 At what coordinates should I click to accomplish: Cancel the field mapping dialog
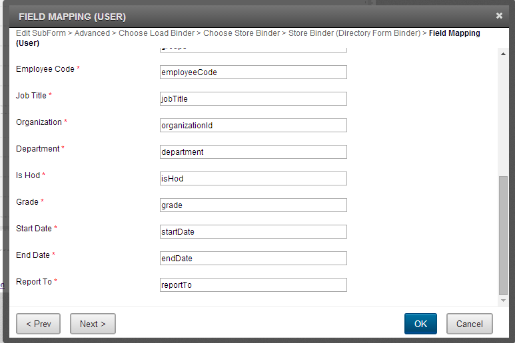(470, 324)
